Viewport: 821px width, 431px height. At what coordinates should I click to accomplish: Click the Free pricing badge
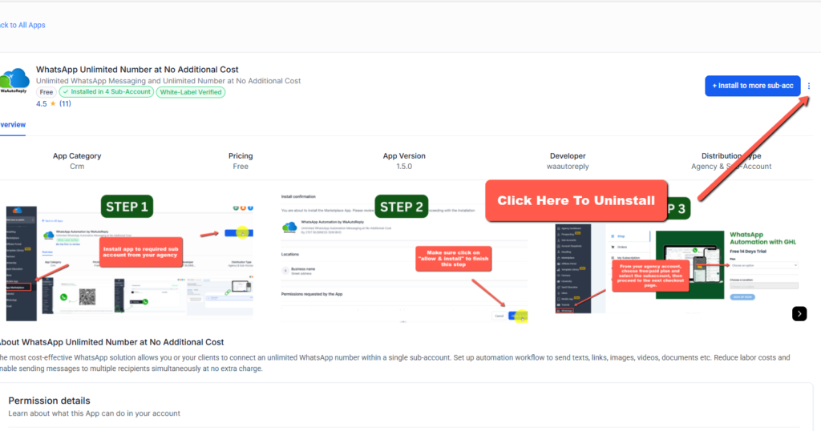46,92
